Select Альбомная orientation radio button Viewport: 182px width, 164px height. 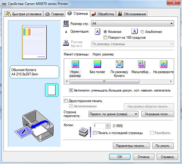142,31
